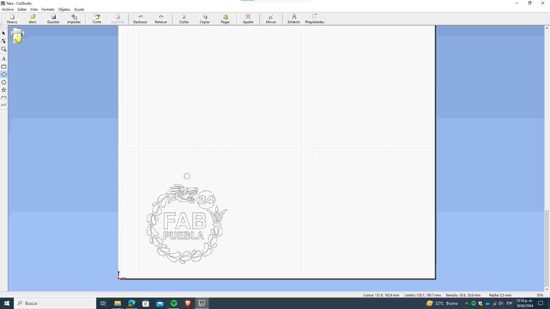The width and height of the screenshot is (550, 309).
Task: Select the small circle above the logo
Action: (187, 176)
